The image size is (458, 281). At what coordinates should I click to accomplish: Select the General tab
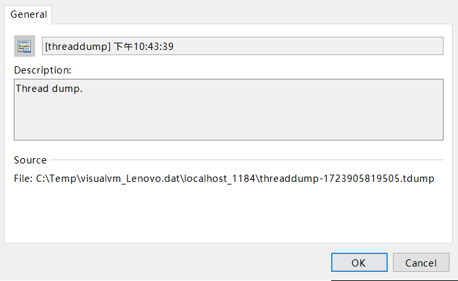coord(28,14)
